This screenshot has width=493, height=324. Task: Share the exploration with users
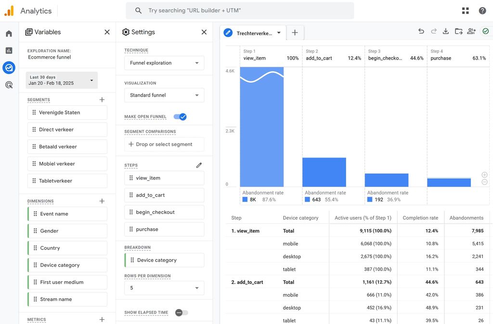point(471,31)
